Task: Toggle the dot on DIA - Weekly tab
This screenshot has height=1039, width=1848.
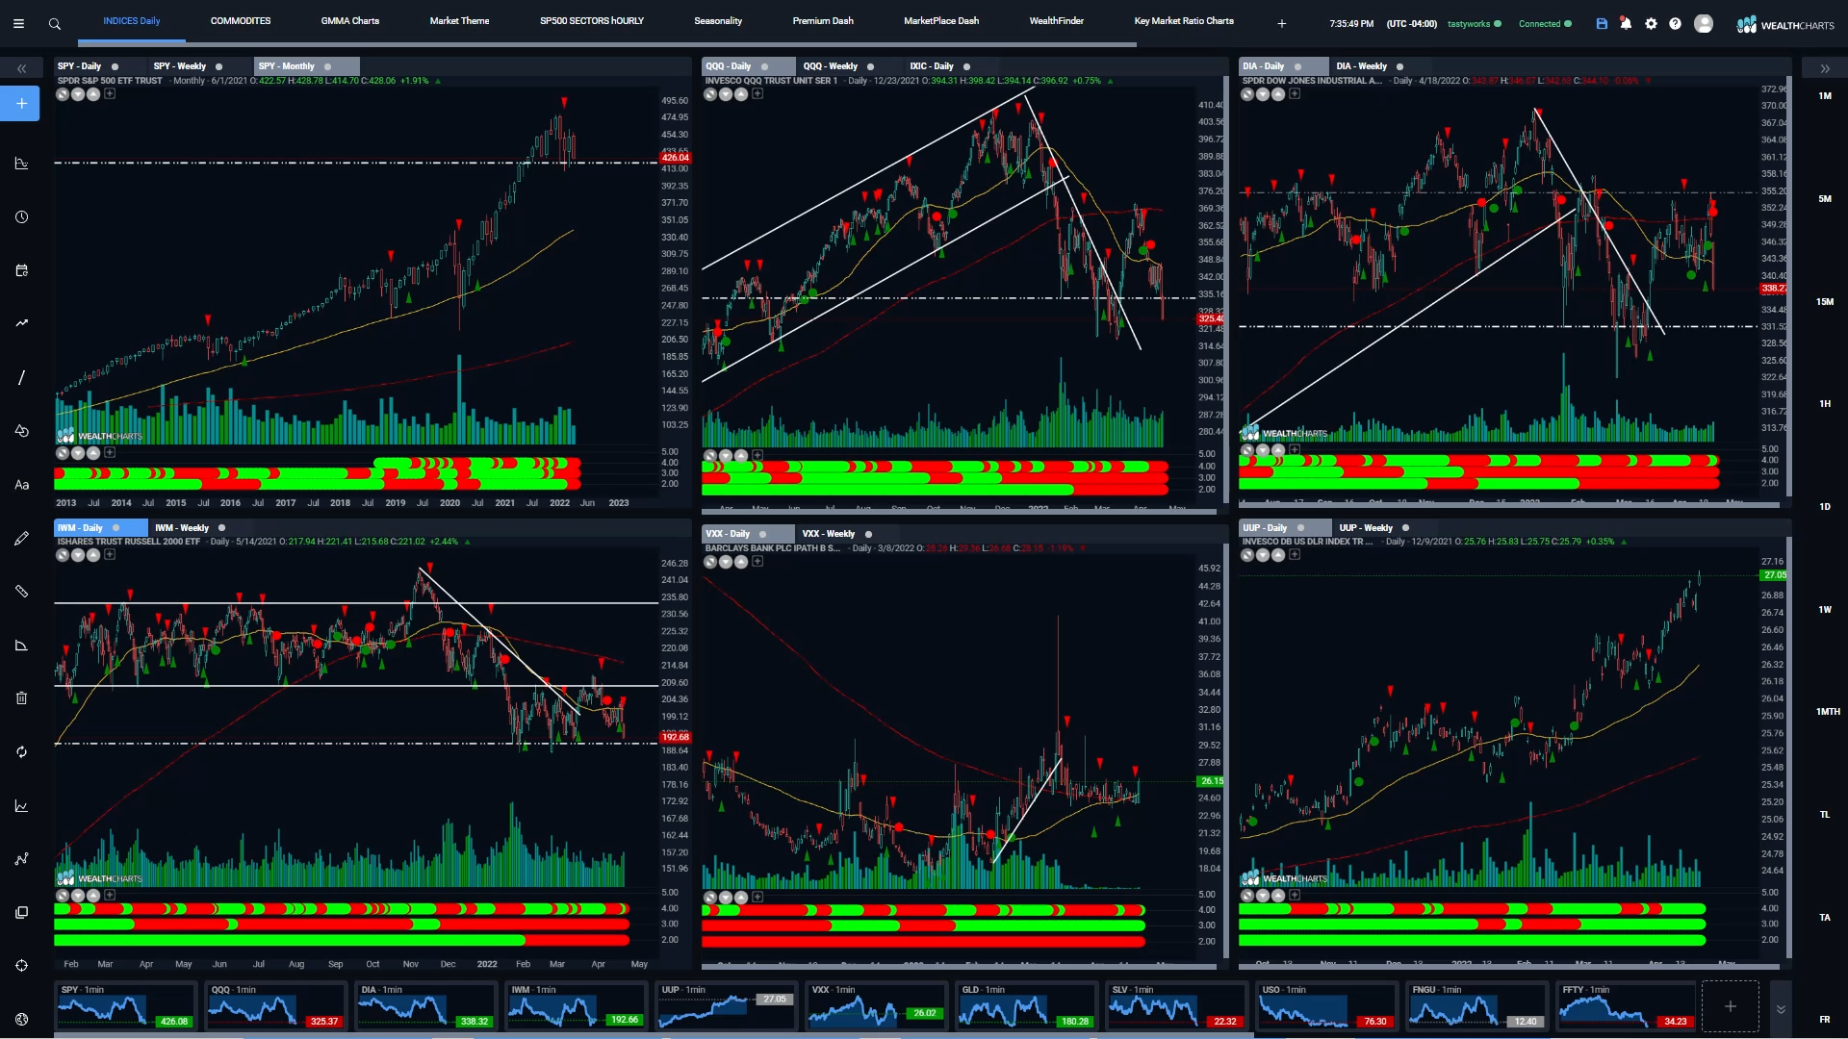Action: coord(1399,66)
